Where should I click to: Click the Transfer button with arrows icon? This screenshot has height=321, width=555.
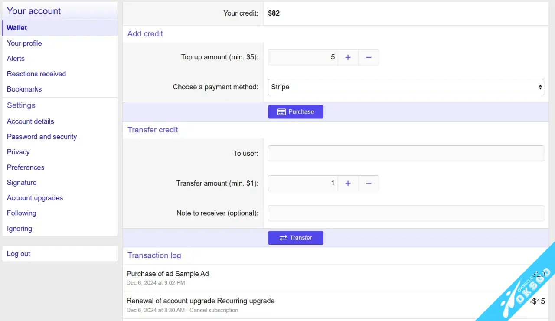[x=295, y=238]
